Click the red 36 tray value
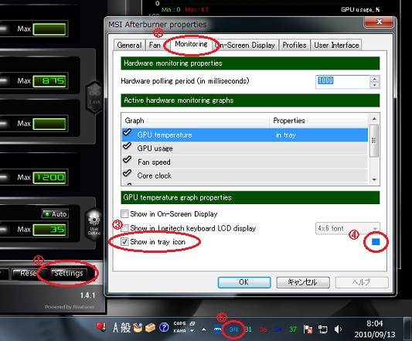 click(263, 329)
